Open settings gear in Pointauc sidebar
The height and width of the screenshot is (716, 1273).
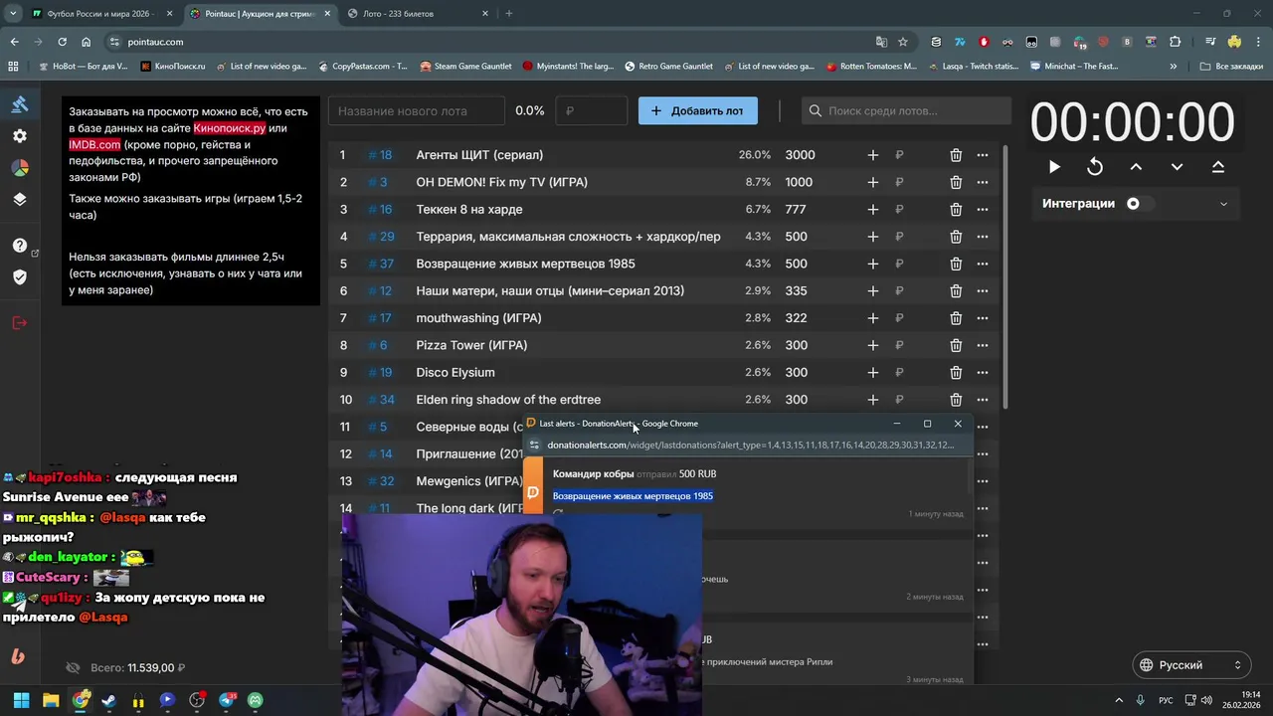click(x=20, y=135)
